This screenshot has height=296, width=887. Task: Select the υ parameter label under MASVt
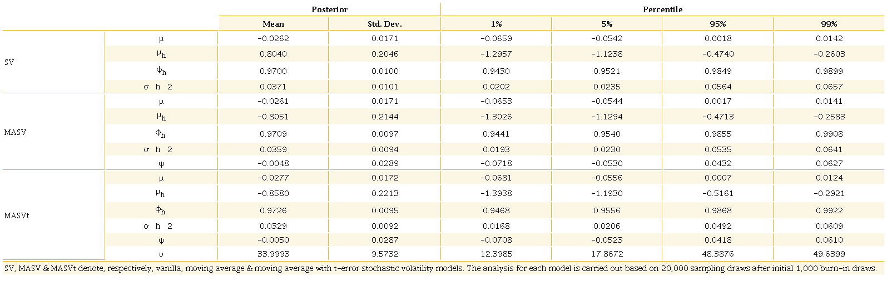[x=161, y=254]
